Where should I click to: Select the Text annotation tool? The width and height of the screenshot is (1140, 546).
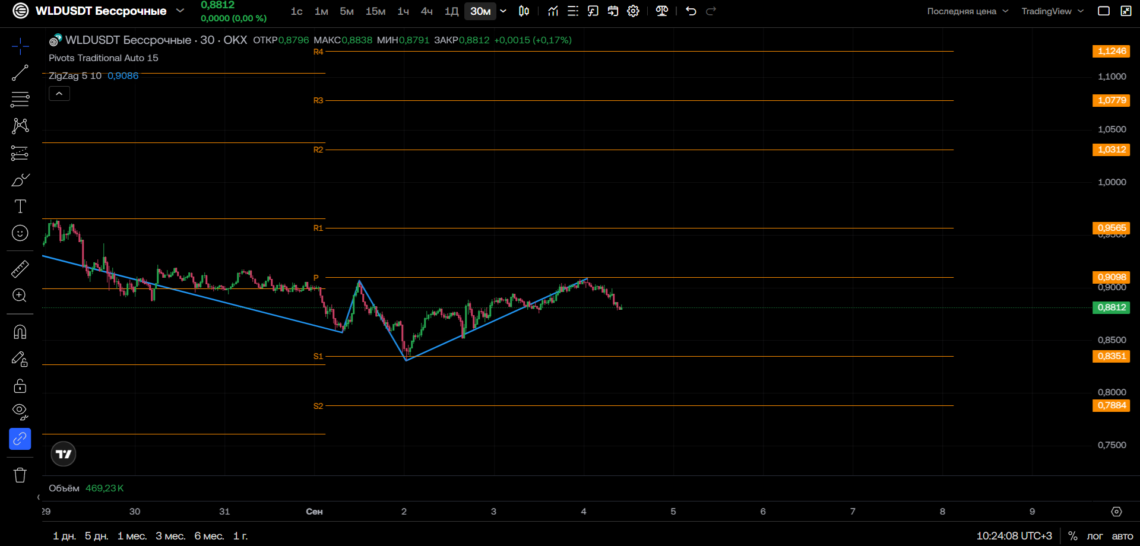(20, 206)
